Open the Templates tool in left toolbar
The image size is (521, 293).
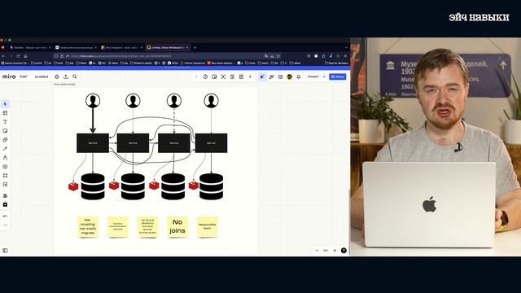(5, 113)
